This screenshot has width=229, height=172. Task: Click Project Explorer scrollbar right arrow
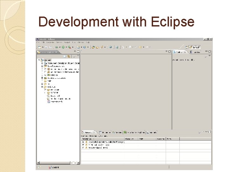[x=78, y=163]
